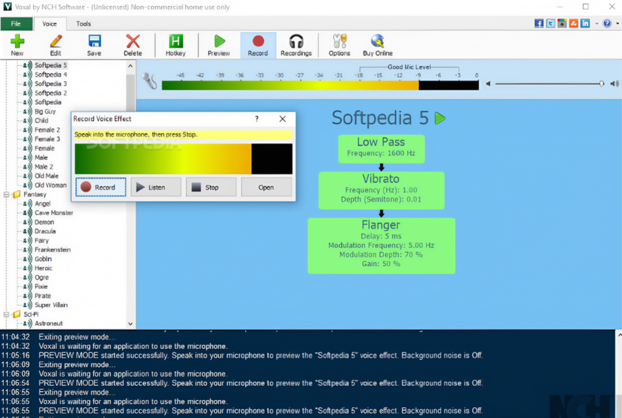Click the Stop button in the dialog
This screenshot has height=418, width=622.
(211, 187)
